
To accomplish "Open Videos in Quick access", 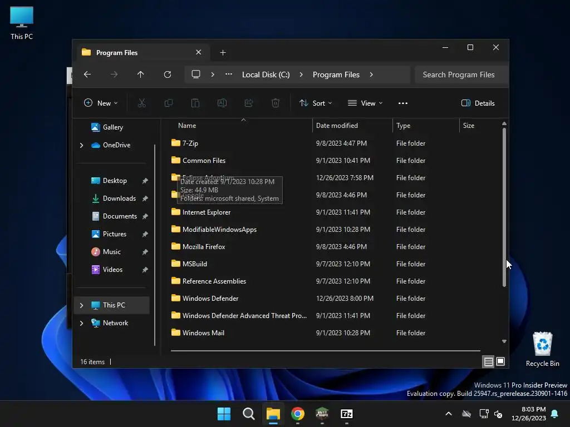I will (112, 270).
